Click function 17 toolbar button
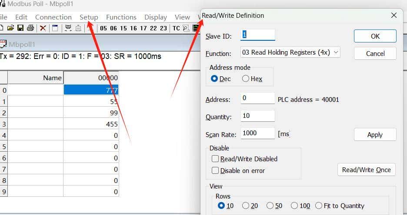 (143, 28)
